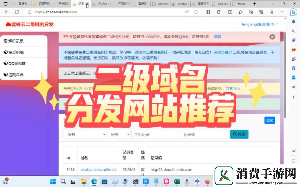Click record value hkgs02.cloud.beecld.com
Viewport: 300px width, 187px height.
tap(171, 170)
